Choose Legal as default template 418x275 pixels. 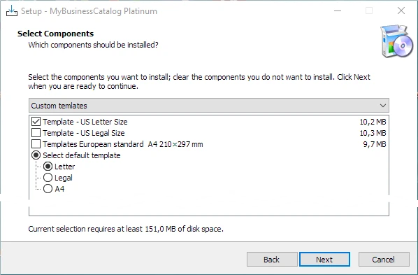pyautogui.click(x=48, y=178)
